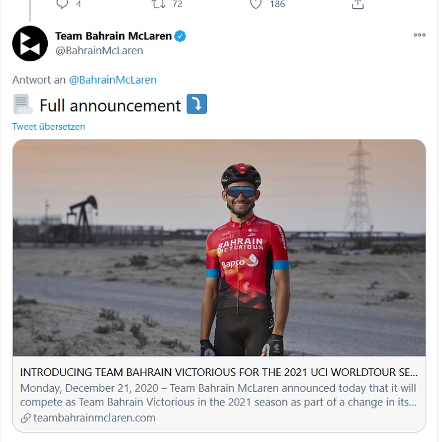
Task: Click Tweet übersetzen to translate
Action: coord(48,127)
